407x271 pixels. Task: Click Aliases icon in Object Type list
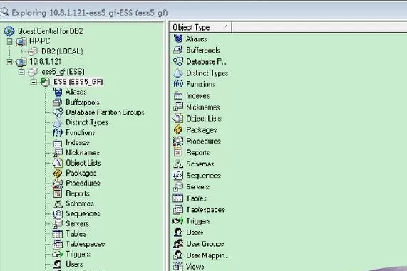(178, 38)
